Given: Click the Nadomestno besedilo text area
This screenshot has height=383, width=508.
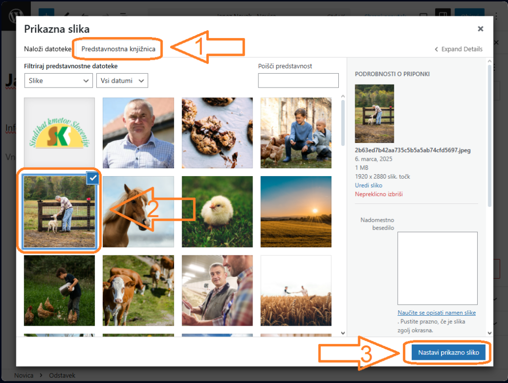Looking at the screenshot, I should (x=437, y=268).
